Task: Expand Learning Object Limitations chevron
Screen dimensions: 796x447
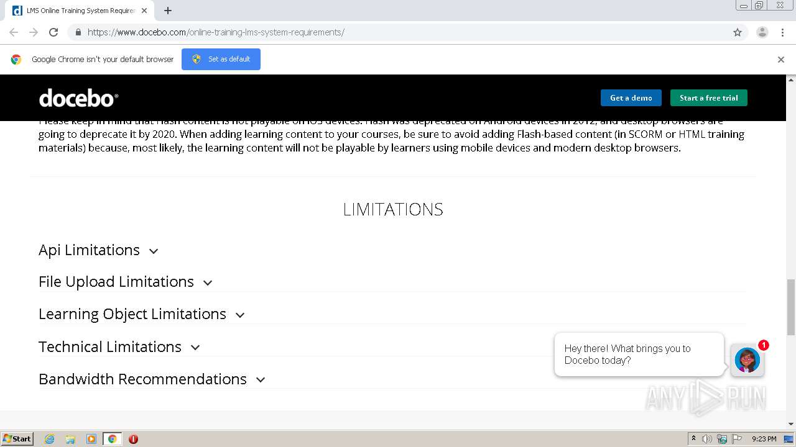Action: (240, 315)
